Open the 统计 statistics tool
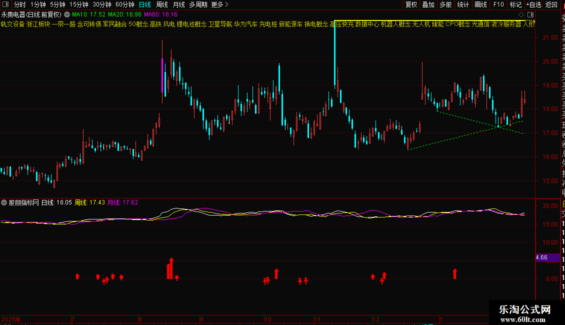This screenshot has width=565, height=325. (463, 4)
